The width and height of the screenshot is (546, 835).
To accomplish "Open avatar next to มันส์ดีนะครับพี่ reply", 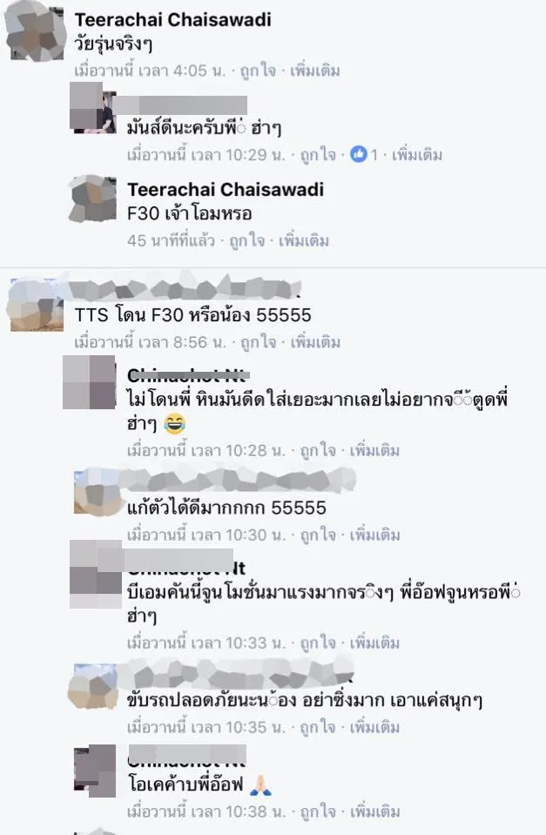I will click(92, 108).
